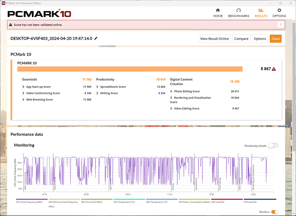Turn off the Markers switch
Image resolution: width=296 pixels, height=216 pixels.
tap(275, 212)
